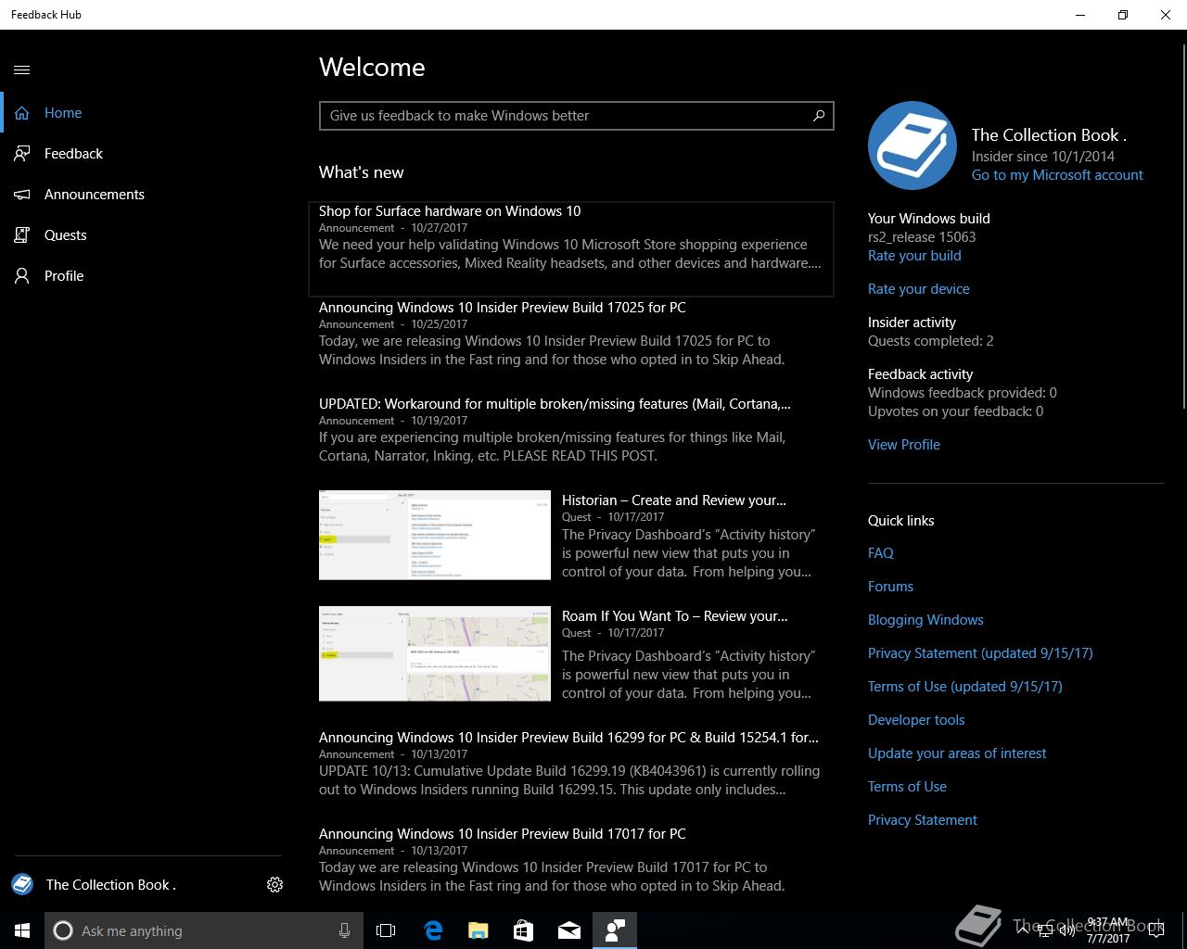Open Historian Create and Review quest
This screenshot has height=949, width=1187.
click(x=674, y=500)
